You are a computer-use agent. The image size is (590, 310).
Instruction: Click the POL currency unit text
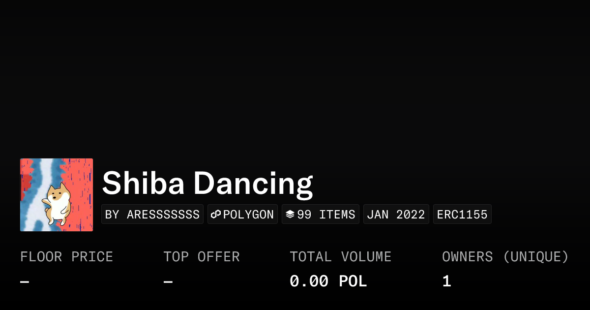coord(353,281)
